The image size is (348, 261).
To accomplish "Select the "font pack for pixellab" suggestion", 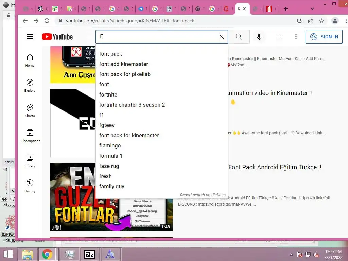I will point(161,74).
